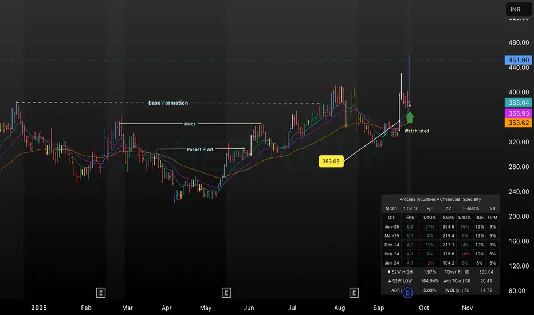
Task: Click the earnings E marker between Feb and Mar
Action: [100, 293]
